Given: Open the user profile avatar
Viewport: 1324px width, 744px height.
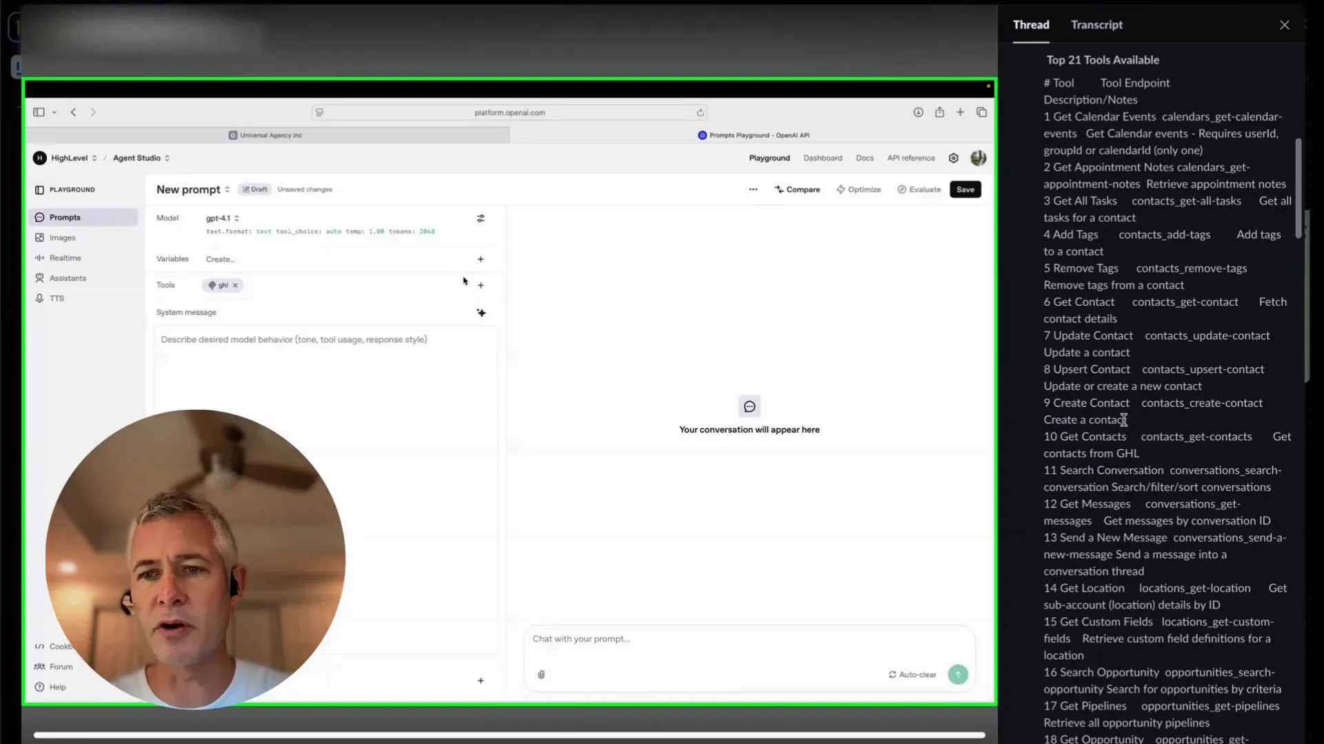Looking at the screenshot, I should 978,158.
